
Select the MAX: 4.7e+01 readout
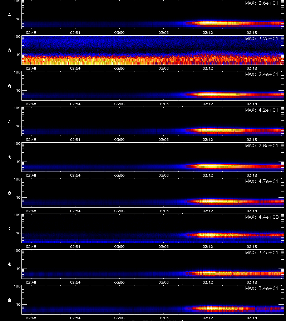[x=262, y=182]
